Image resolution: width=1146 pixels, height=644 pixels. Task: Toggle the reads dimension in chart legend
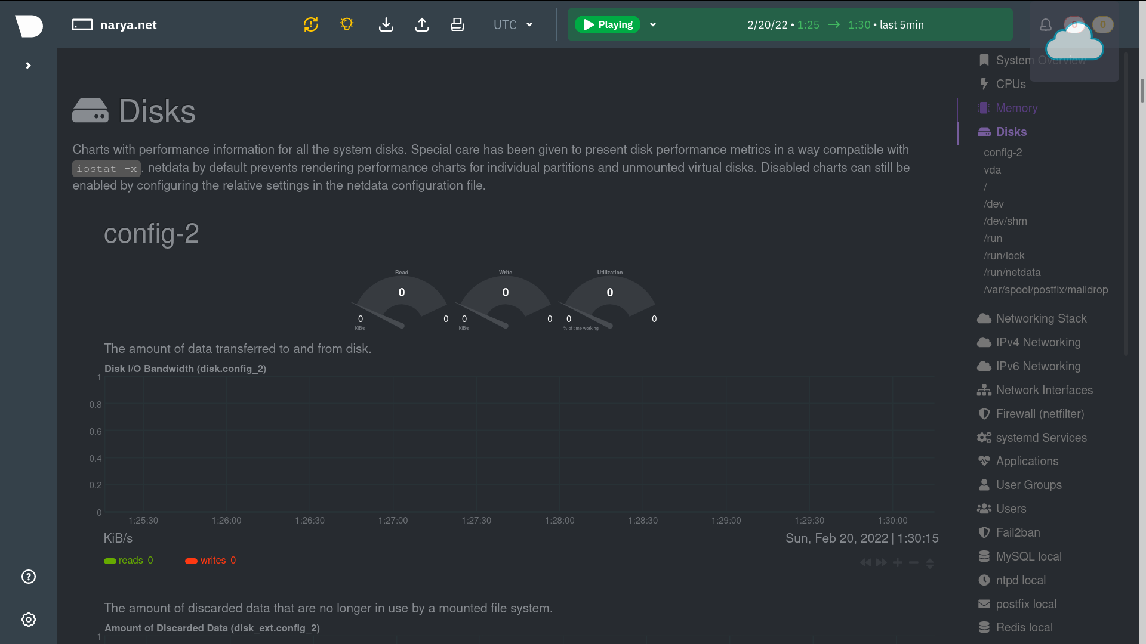pyautogui.click(x=130, y=561)
